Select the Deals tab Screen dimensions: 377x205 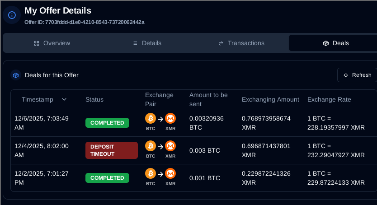click(x=336, y=43)
